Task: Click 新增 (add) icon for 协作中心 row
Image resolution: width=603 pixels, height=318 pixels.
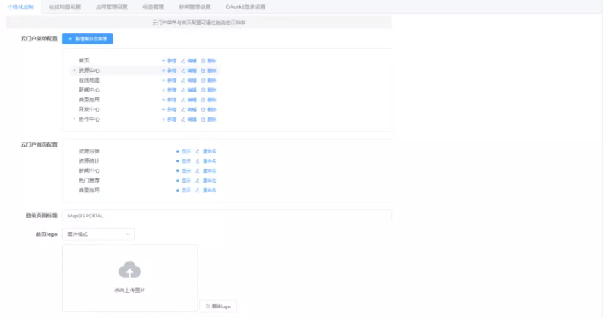Action: click(x=163, y=119)
